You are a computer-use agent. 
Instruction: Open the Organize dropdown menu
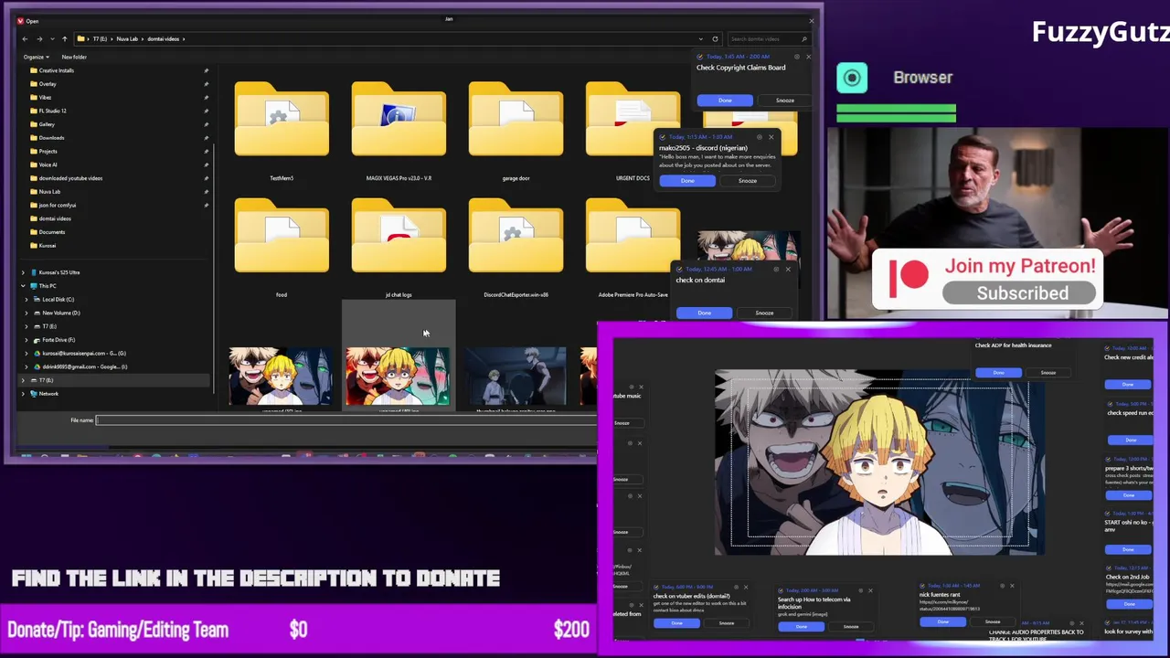pyautogui.click(x=36, y=57)
